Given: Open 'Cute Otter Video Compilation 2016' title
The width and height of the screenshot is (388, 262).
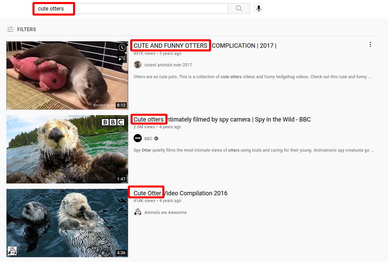Looking at the screenshot, I should pos(180,193).
